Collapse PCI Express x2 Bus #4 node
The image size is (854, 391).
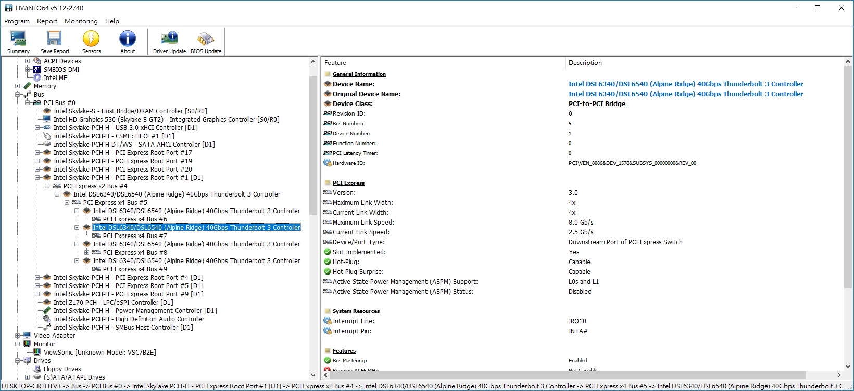click(47, 186)
